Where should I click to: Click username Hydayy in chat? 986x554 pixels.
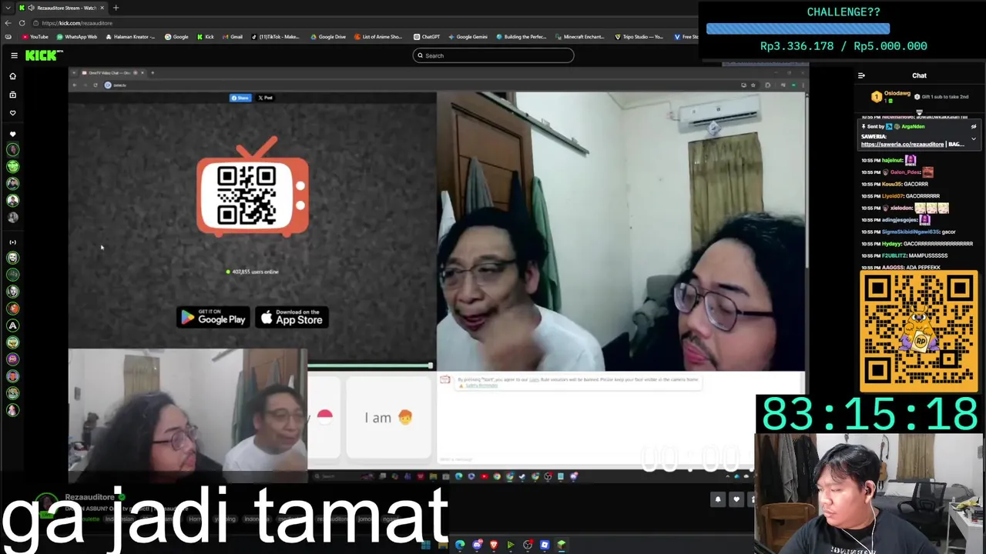click(891, 244)
